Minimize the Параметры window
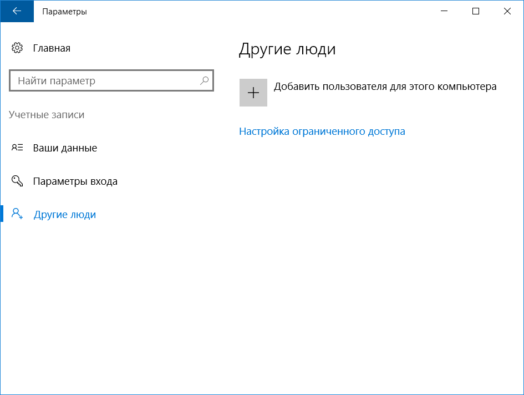 coord(444,11)
